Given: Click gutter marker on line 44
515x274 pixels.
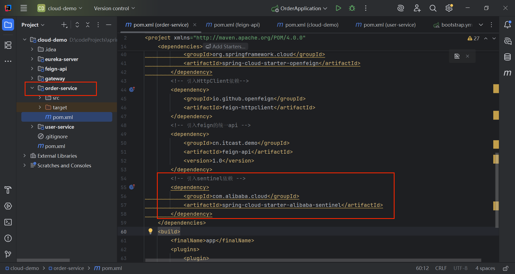Looking at the screenshot, I should coord(132,89).
